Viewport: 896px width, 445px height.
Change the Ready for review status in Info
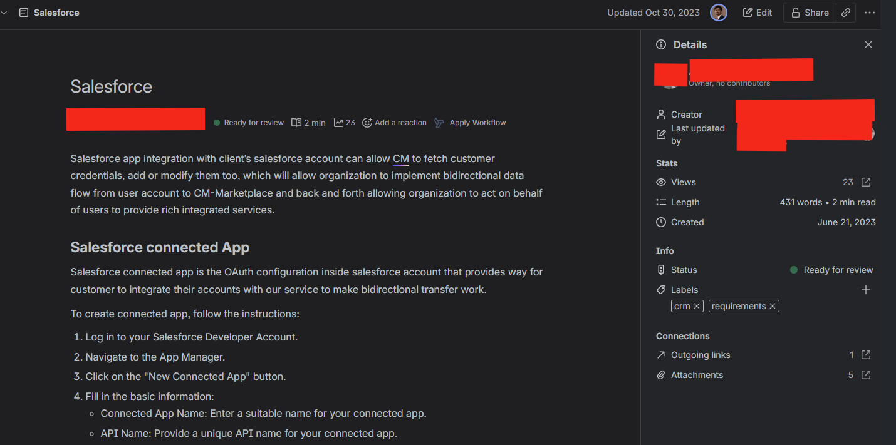831,270
